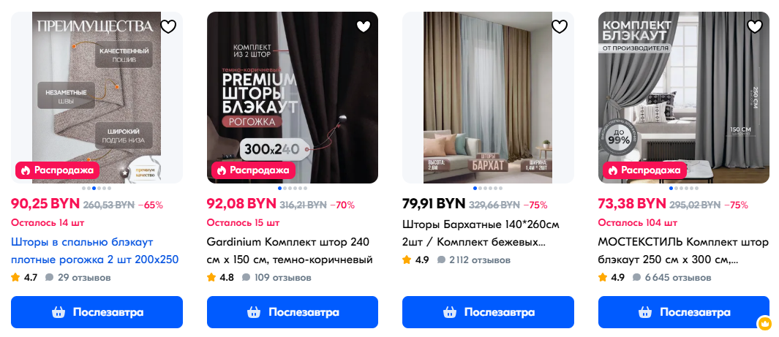Open the 'Шторы Бархатные 140*260см' product title
Viewport: 779px width, 337px height.
(x=481, y=233)
